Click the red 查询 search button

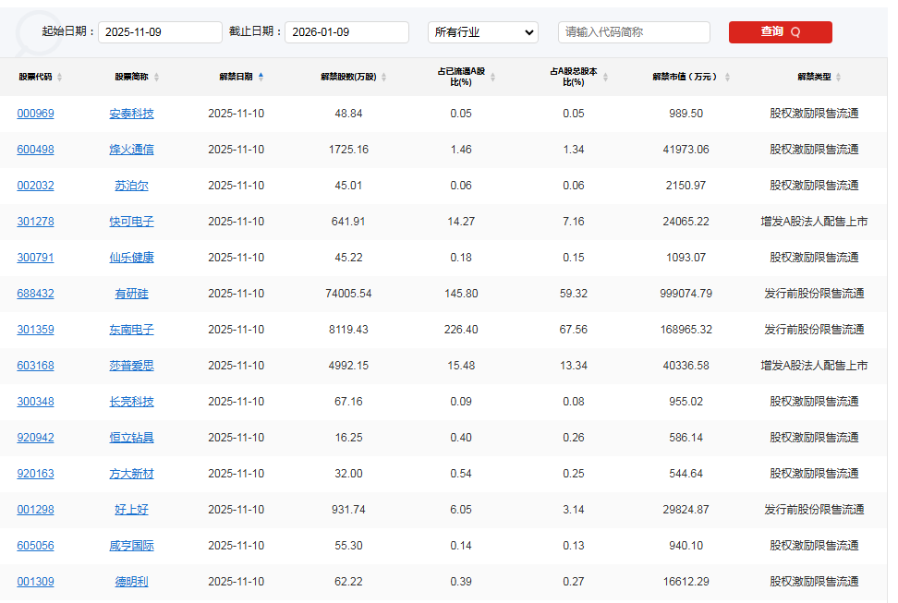click(x=780, y=31)
